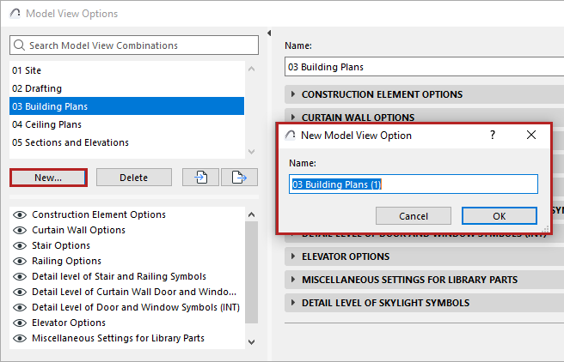
Task: Expand Miscellaneous Settings for Library Parts
Action: [x=293, y=280]
